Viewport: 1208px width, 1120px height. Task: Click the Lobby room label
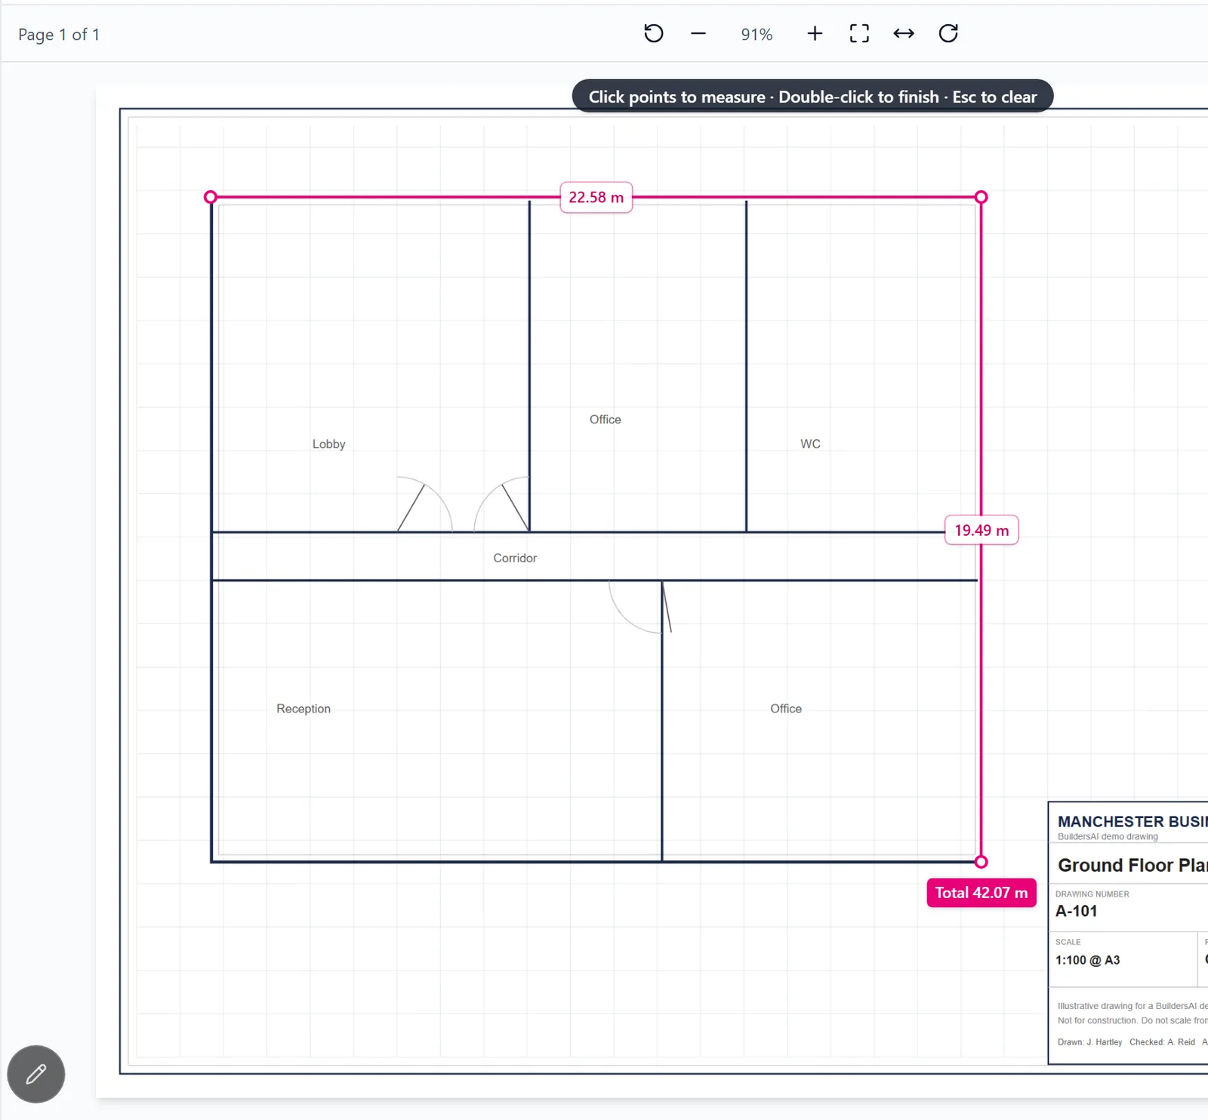pyautogui.click(x=329, y=444)
